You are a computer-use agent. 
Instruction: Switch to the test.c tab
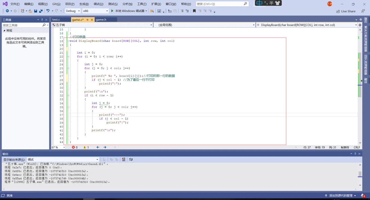click(x=56, y=20)
